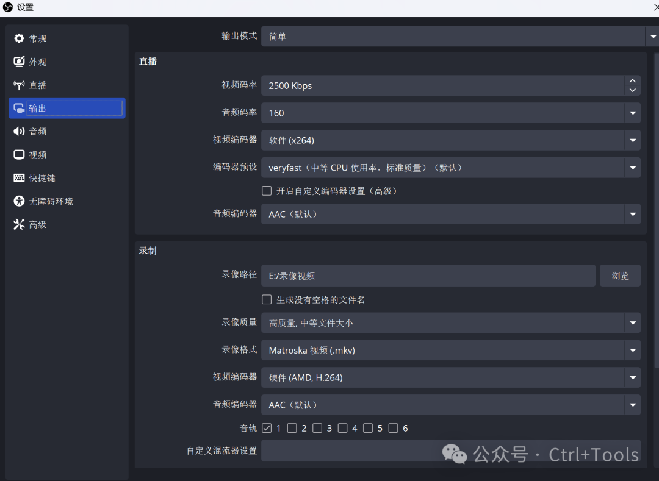Click the 直播 broadcast antenna icon

[x=19, y=85]
